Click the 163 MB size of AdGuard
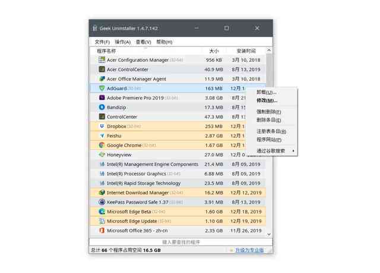Screen dimensions: 380x273 (x=214, y=89)
